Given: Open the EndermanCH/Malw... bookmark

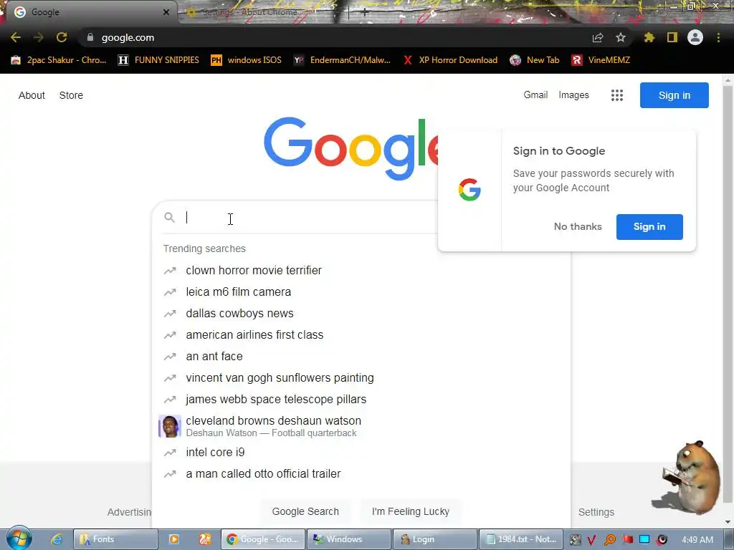Looking at the screenshot, I should tap(342, 60).
